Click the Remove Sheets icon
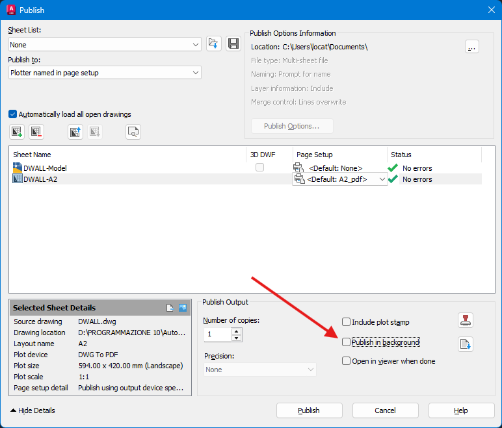The width and height of the screenshot is (502, 428). click(x=36, y=131)
